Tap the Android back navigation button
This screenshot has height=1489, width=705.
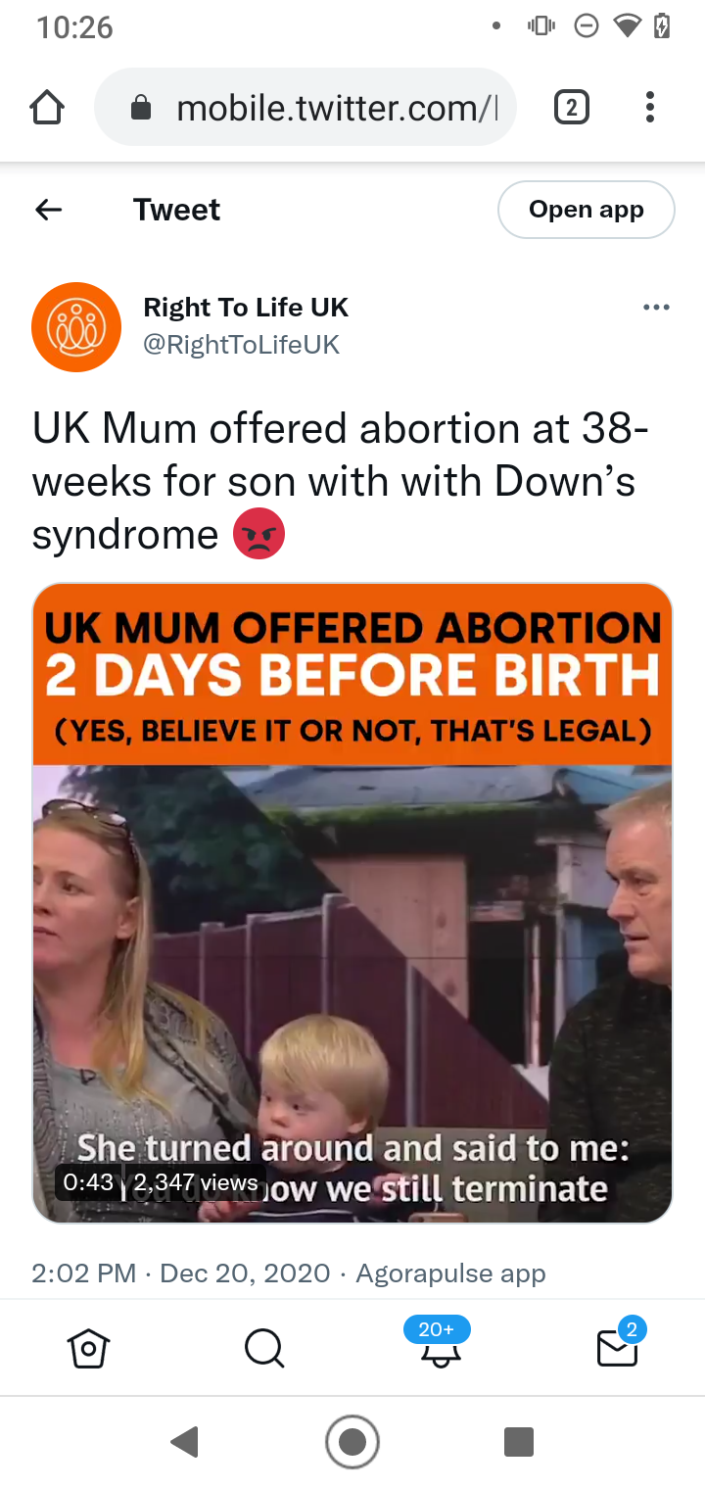[x=184, y=1442]
